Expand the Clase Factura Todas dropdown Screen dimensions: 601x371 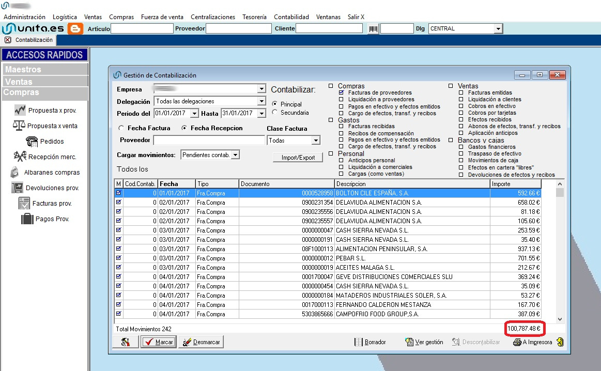point(316,141)
